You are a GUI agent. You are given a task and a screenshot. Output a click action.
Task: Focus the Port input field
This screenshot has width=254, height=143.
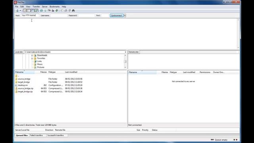105,15
